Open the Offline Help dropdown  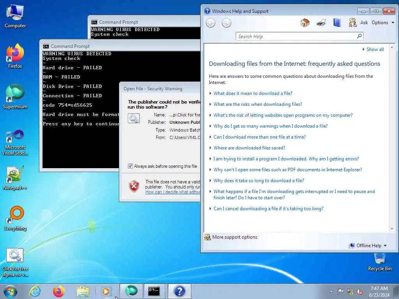coord(368,246)
